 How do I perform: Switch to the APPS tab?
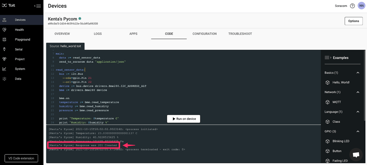coord(133,34)
